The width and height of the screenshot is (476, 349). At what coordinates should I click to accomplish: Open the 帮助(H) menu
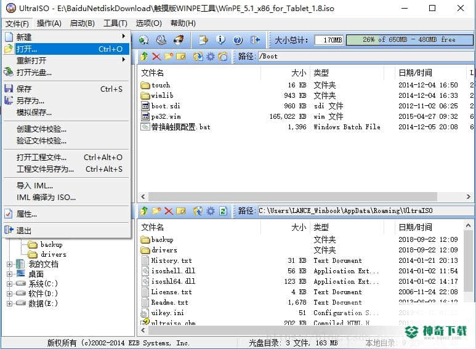(183, 23)
